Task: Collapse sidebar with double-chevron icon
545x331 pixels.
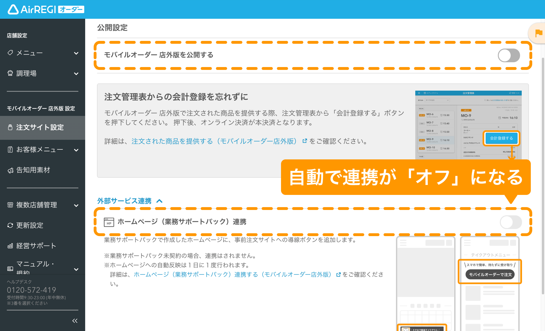Action: (75, 321)
